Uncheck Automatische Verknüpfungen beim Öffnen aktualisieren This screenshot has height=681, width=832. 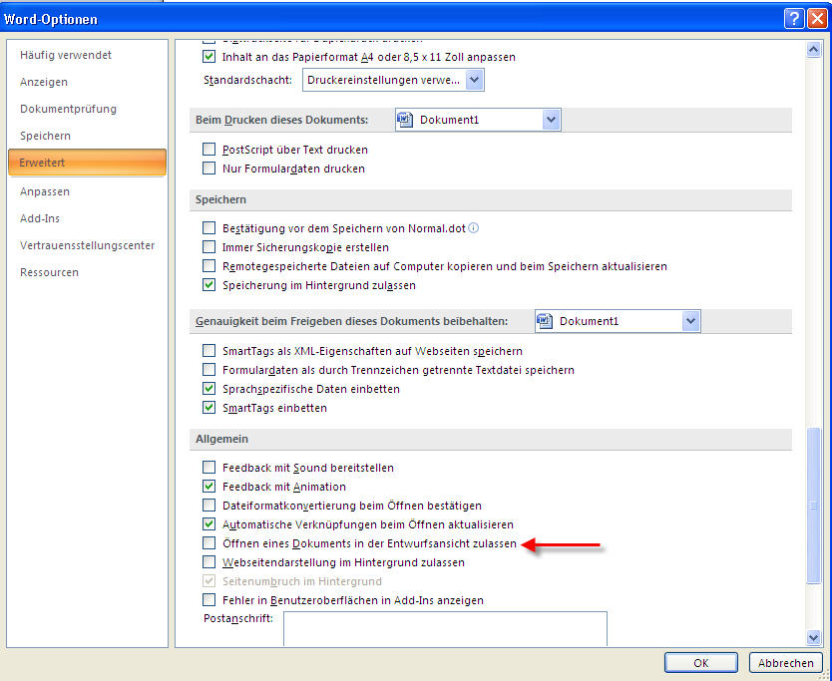pyautogui.click(x=209, y=524)
